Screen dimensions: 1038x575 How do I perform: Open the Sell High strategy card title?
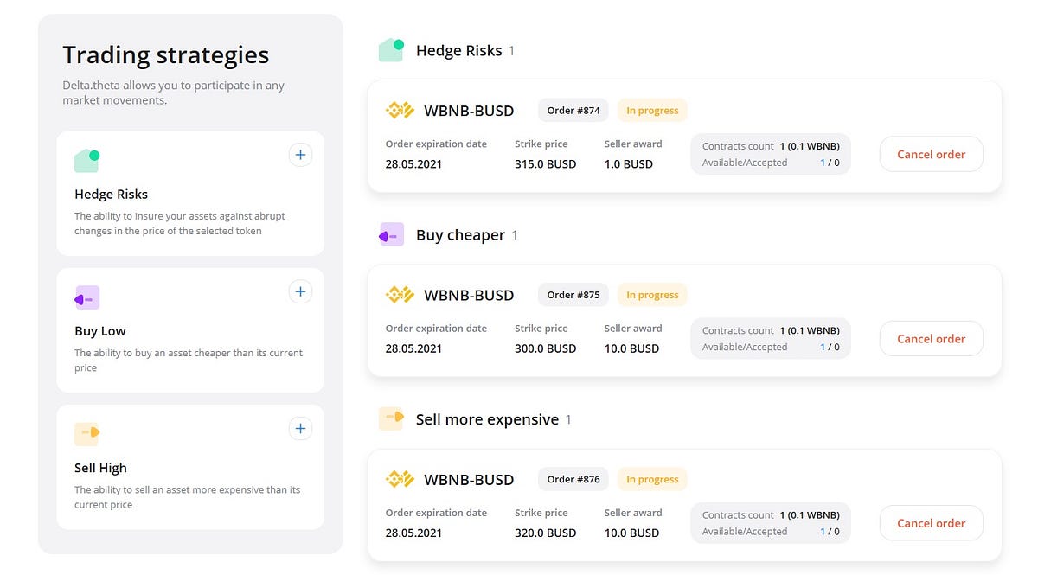[x=100, y=468]
